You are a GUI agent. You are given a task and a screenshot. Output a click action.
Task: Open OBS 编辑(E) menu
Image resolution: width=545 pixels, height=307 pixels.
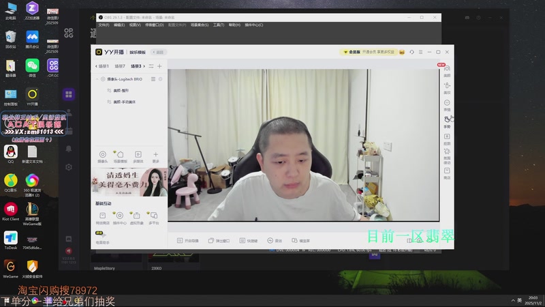119,25
